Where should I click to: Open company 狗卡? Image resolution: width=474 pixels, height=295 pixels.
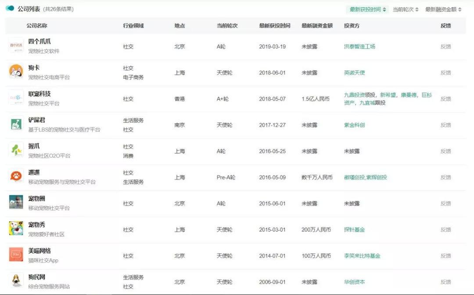pyautogui.click(x=34, y=68)
